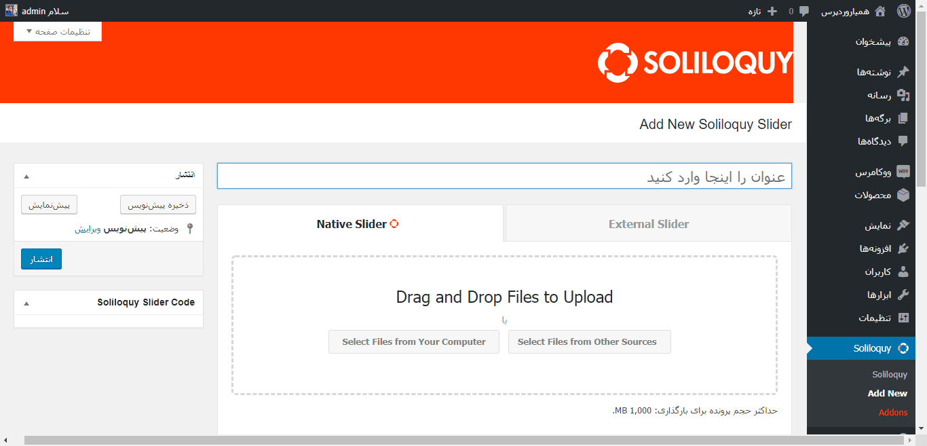Viewport: 927px width, 446px height.
Task: Click the Soliloquy icon in sidebar menu
Action: [x=903, y=348]
